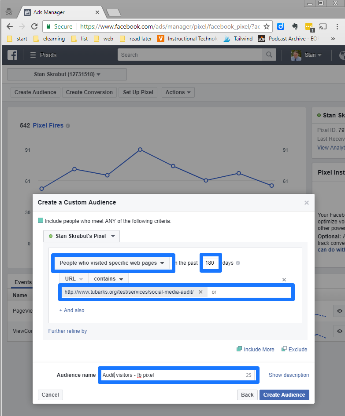Toggle the Include More option
The image size is (345, 416).
coord(256,350)
